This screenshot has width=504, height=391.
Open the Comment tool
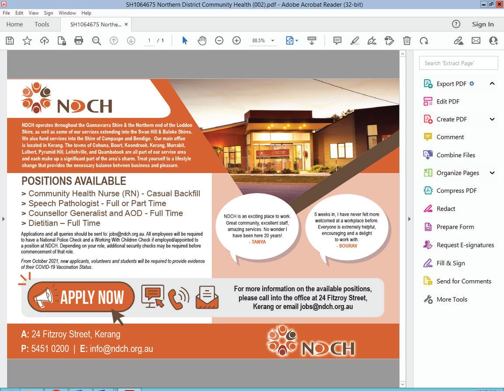pos(450,137)
